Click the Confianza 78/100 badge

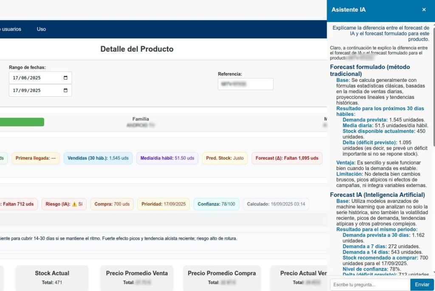216,204
